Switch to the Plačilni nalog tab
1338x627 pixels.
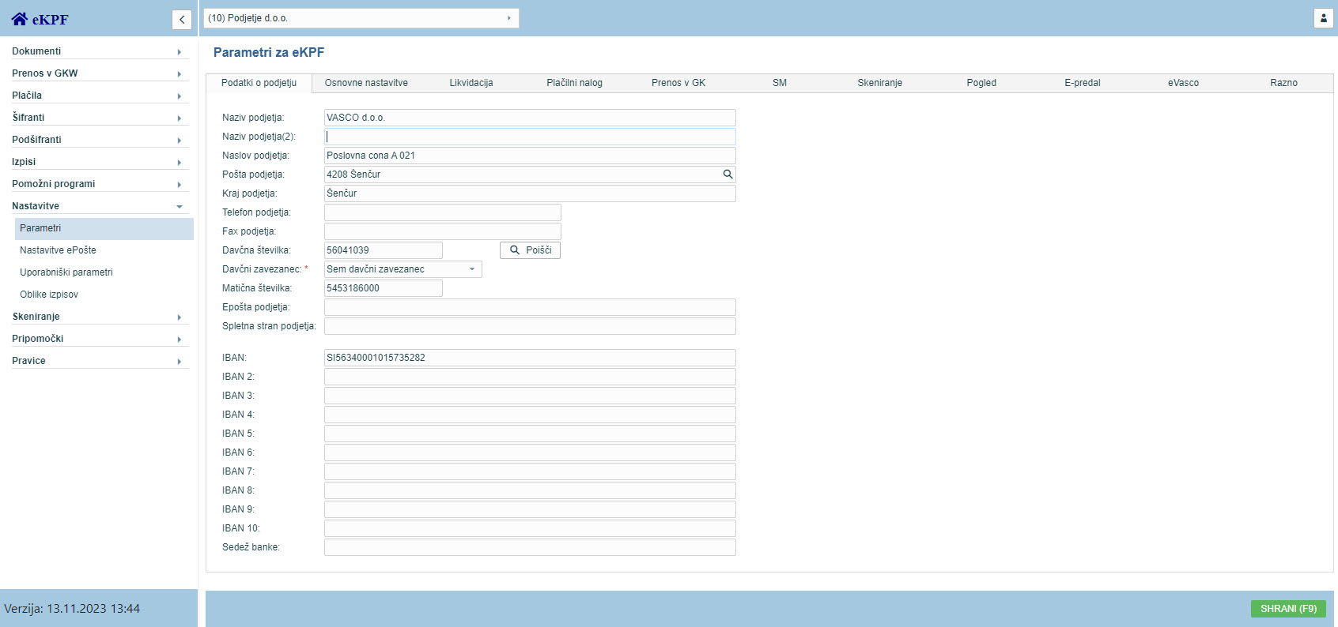click(575, 83)
